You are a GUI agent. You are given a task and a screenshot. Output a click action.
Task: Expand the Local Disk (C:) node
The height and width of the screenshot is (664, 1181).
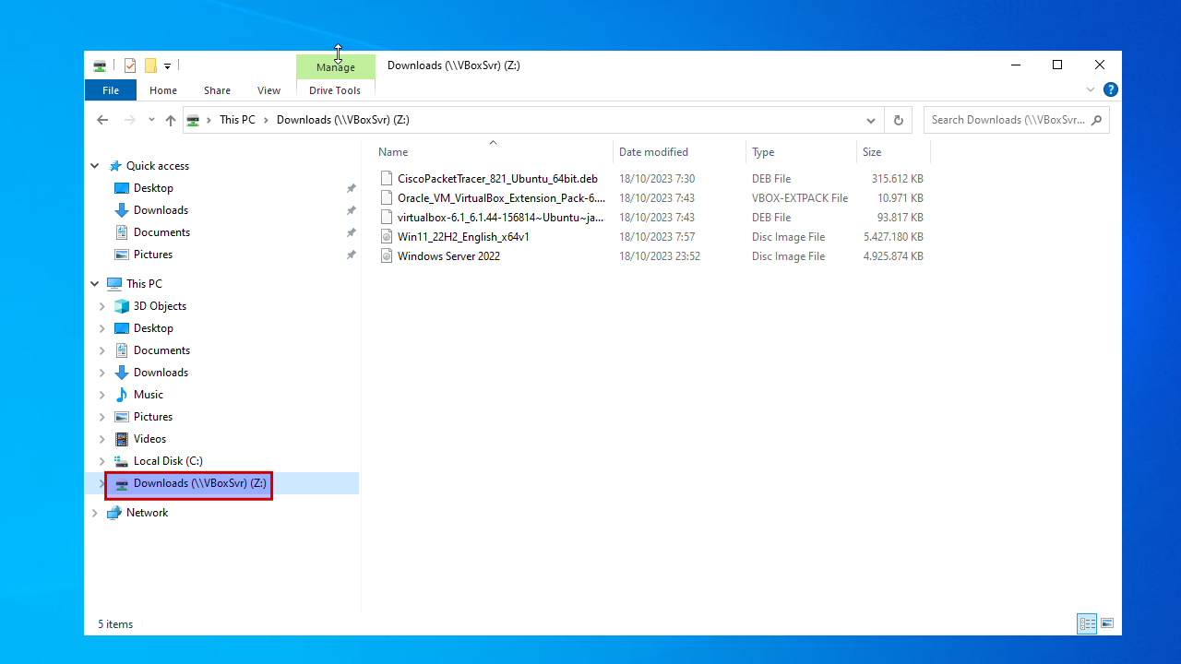(102, 461)
